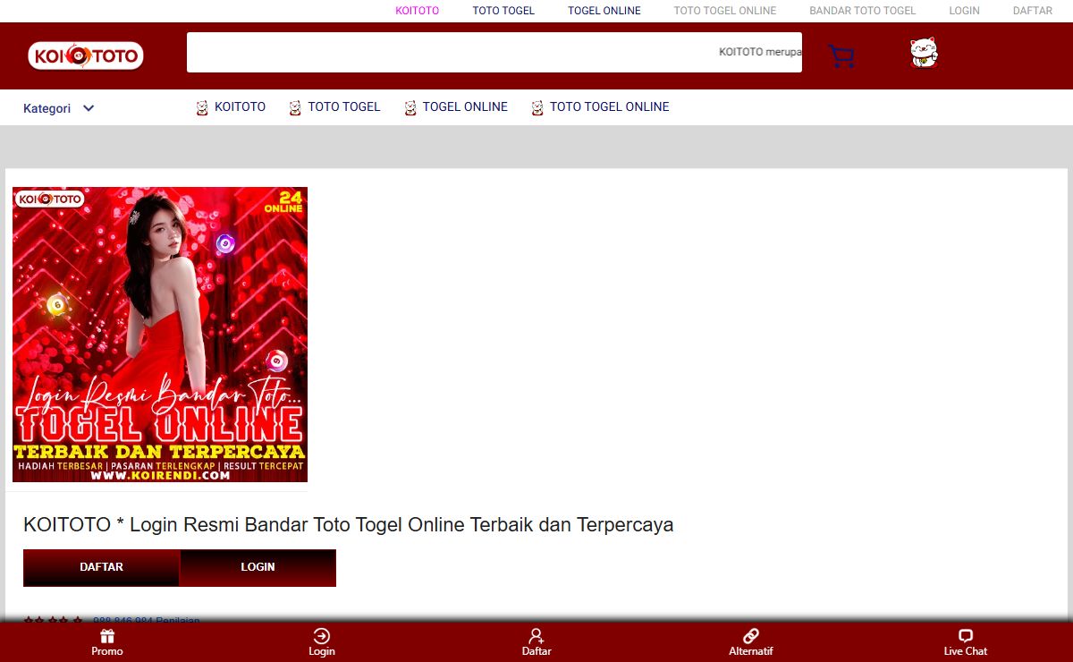Select BANDAR TOTO TOGEL in top link bar

[x=863, y=11]
